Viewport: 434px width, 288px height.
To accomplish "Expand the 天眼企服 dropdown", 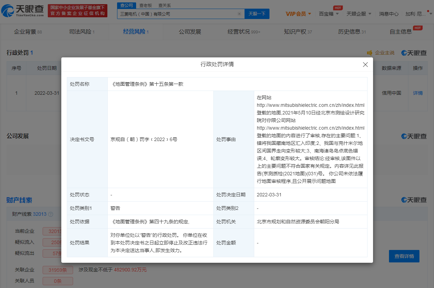I will 359,14.
